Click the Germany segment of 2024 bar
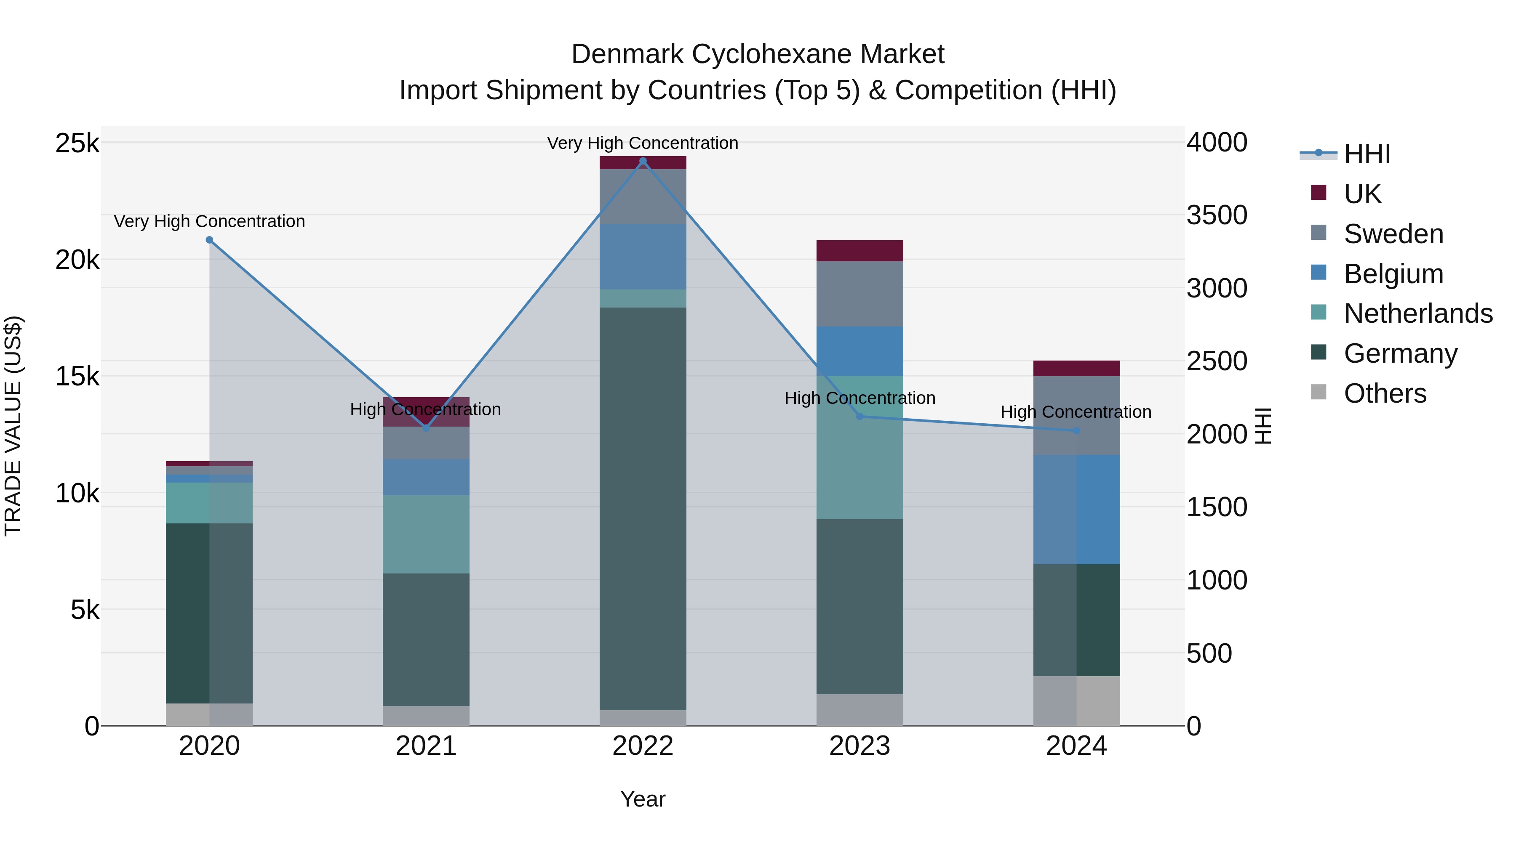Viewport: 1516px width, 852px height. coord(1076,620)
